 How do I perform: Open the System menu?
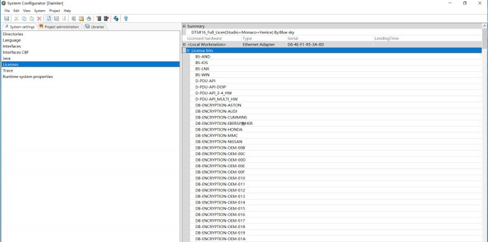tap(40, 11)
